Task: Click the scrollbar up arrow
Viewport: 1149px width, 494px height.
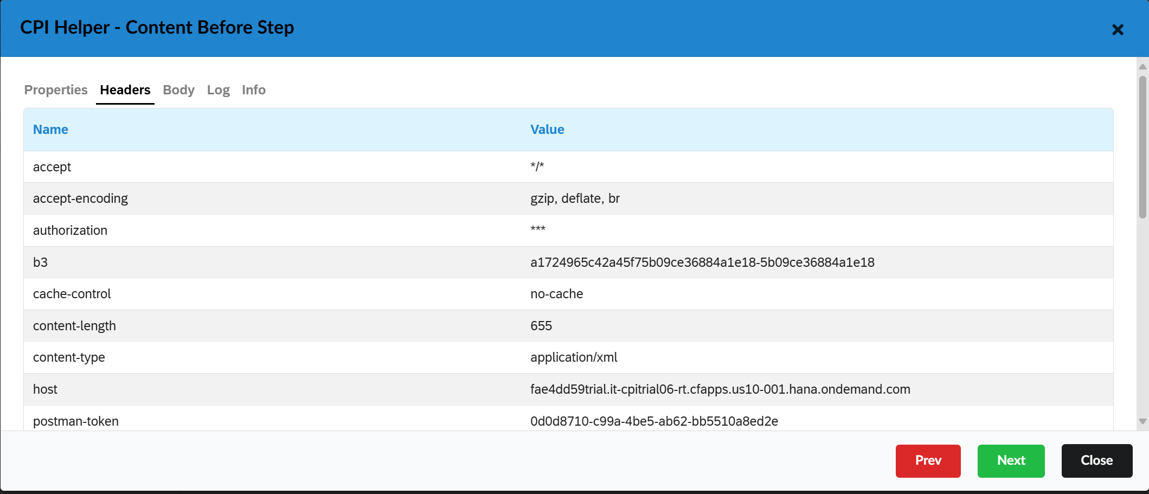Action: click(x=1142, y=67)
